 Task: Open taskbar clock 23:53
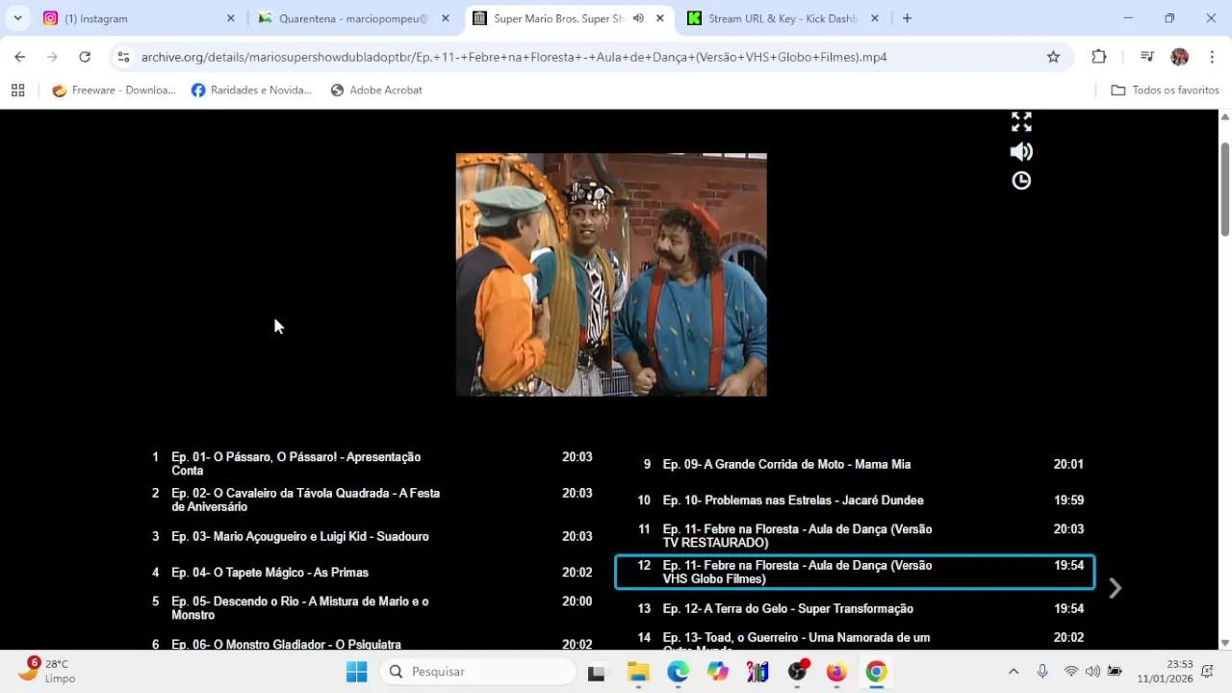(1165, 671)
